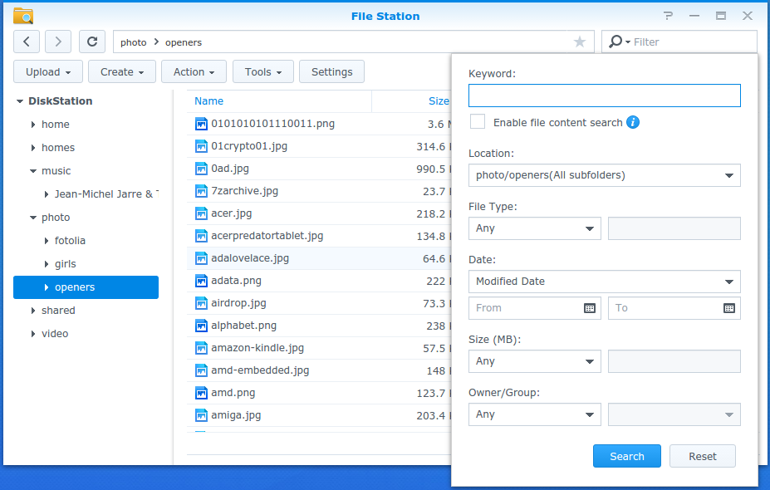Viewport: 770px width, 490px height.
Task: Click image icon of 0ad.jpg
Action: 201,169
